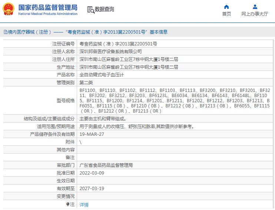Click the online service hall person icon

255,7
